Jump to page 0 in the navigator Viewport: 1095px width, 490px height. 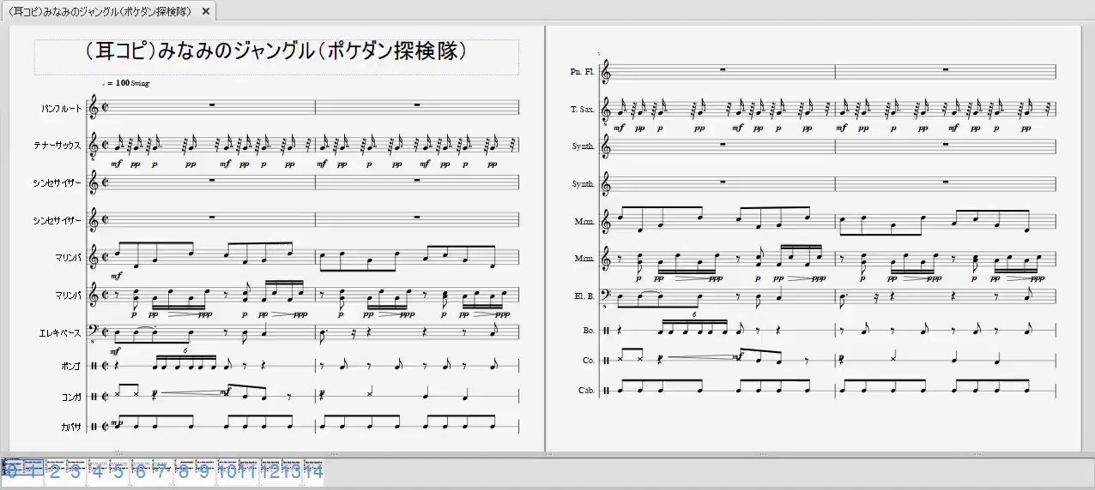pos(13,470)
